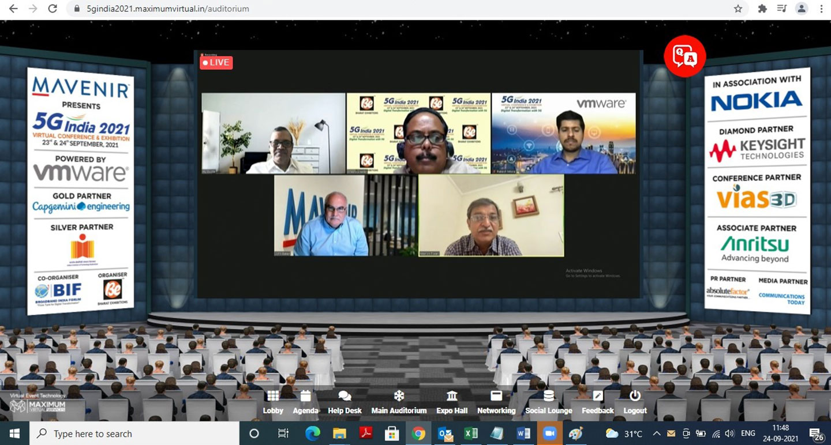This screenshot has height=445, width=831.
Task: Click the lock icon in the address bar
Action: click(x=77, y=9)
